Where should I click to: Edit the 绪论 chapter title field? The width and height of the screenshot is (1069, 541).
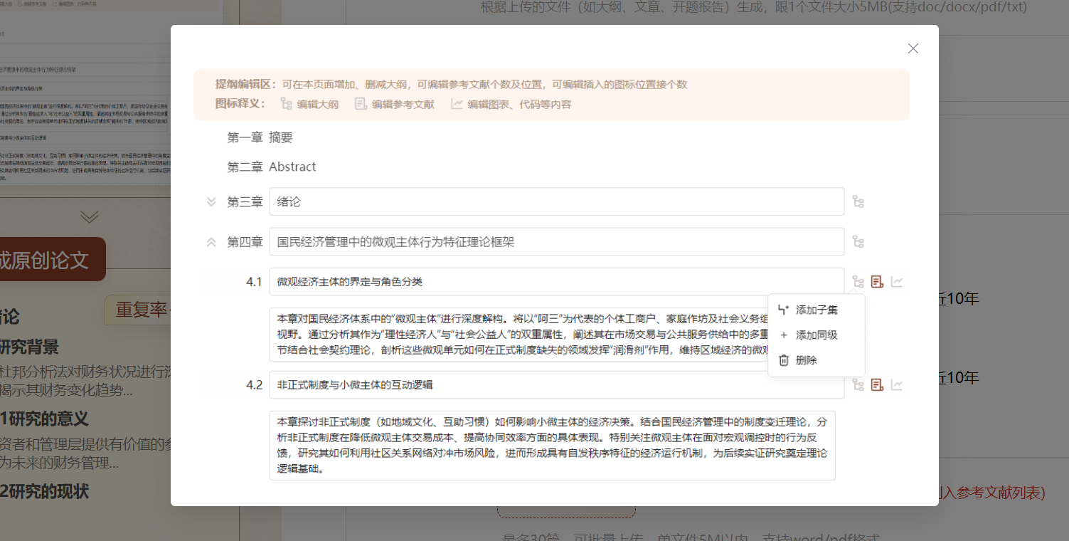(x=556, y=201)
